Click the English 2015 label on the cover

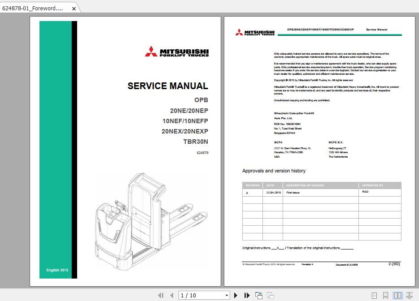point(57,270)
